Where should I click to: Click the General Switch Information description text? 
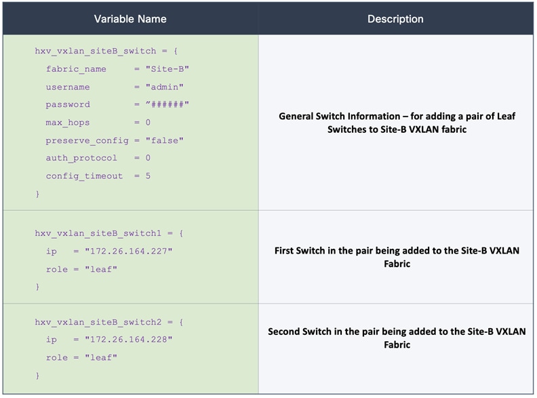(397, 122)
